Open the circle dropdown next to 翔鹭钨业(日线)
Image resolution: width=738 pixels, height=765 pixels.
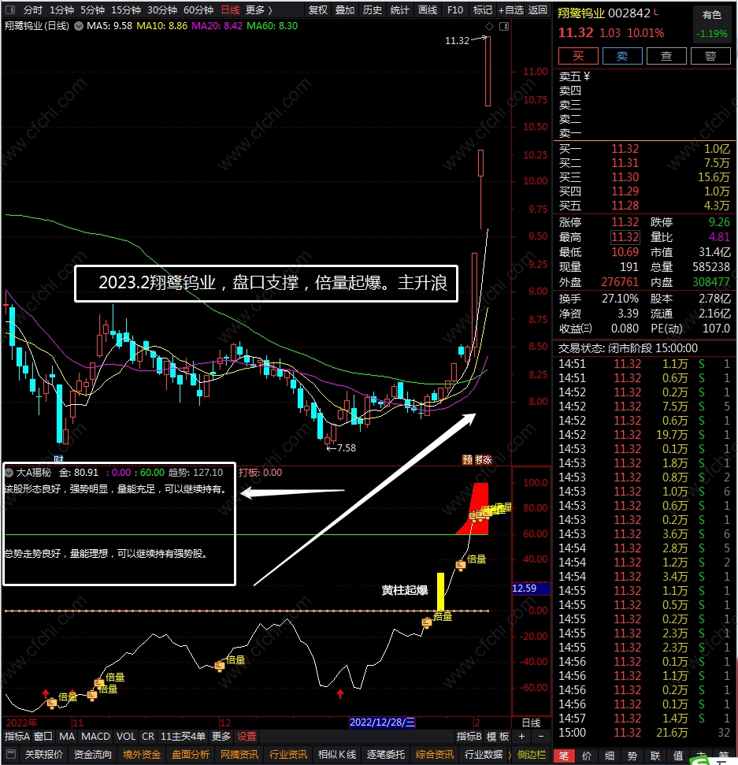pos(78,26)
